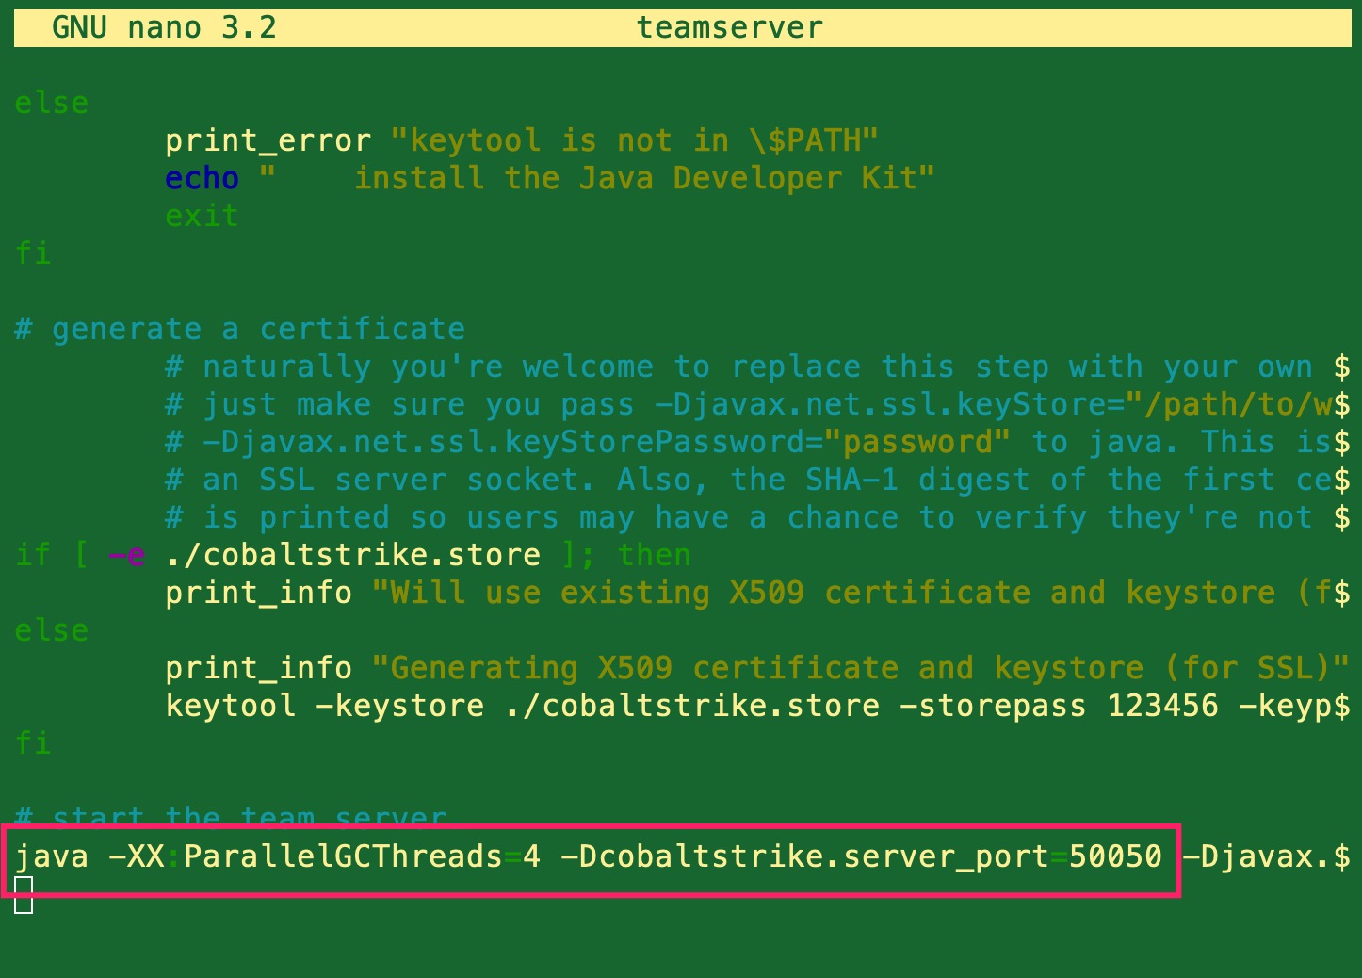The height and width of the screenshot is (978, 1362).
Task: Click the cursor block below the java line
Action: (24, 895)
